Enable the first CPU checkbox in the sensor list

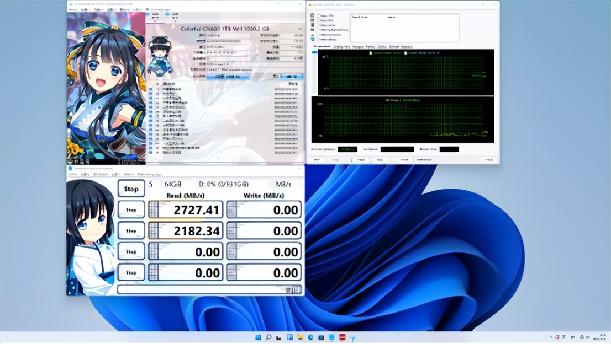318,15
